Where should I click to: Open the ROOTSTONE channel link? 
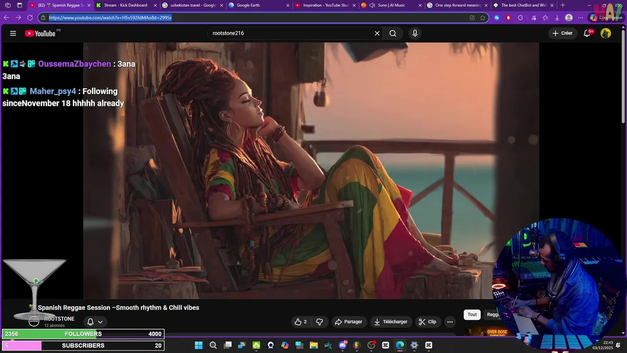(59, 319)
